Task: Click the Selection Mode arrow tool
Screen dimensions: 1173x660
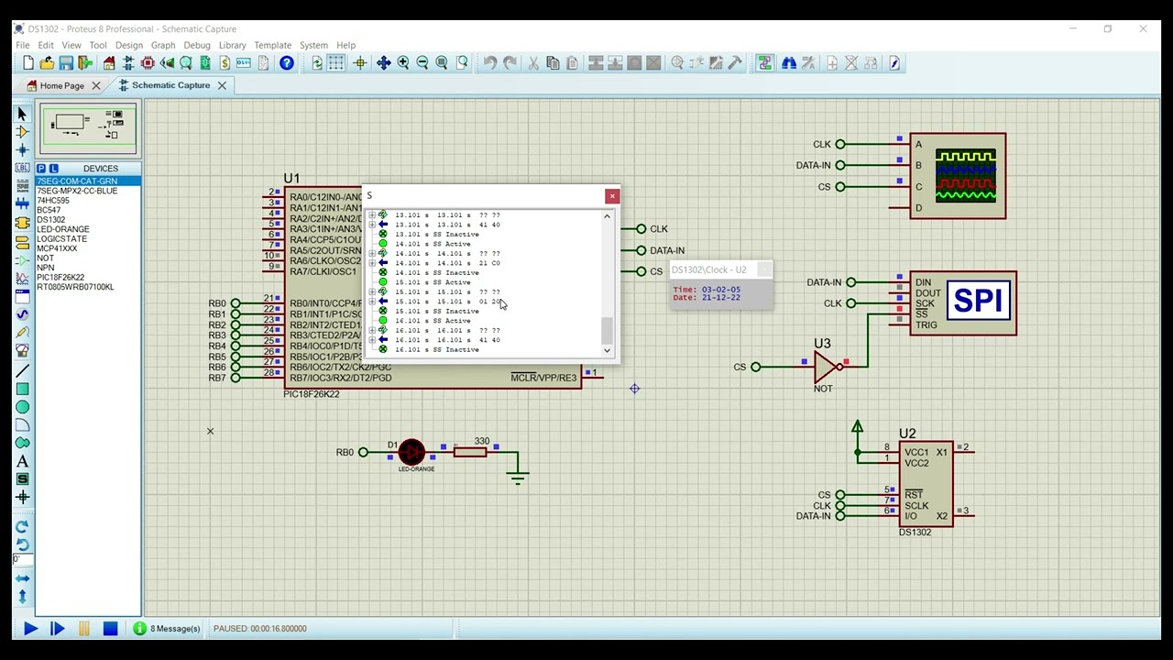Action: [22, 114]
